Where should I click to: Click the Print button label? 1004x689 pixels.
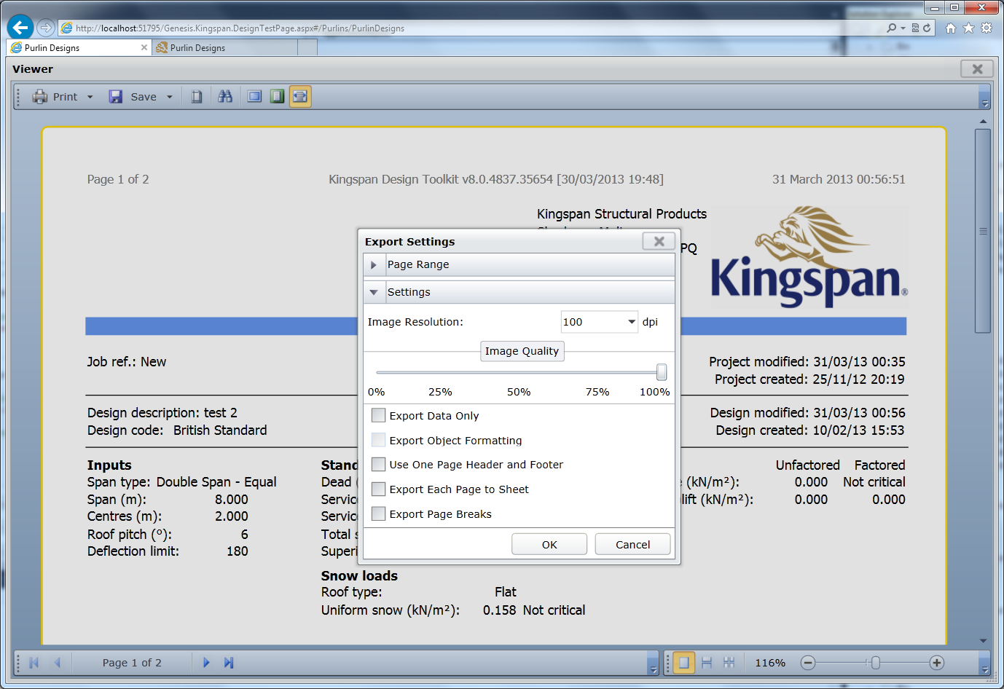tap(65, 97)
